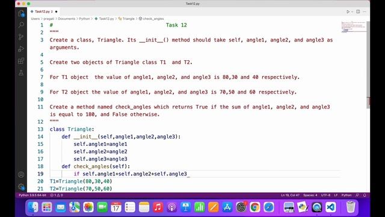Image resolution: width=385 pixels, height=217 pixels.
Task: Open Problems via errors and warnings count
Action: (x=57, y=195)
